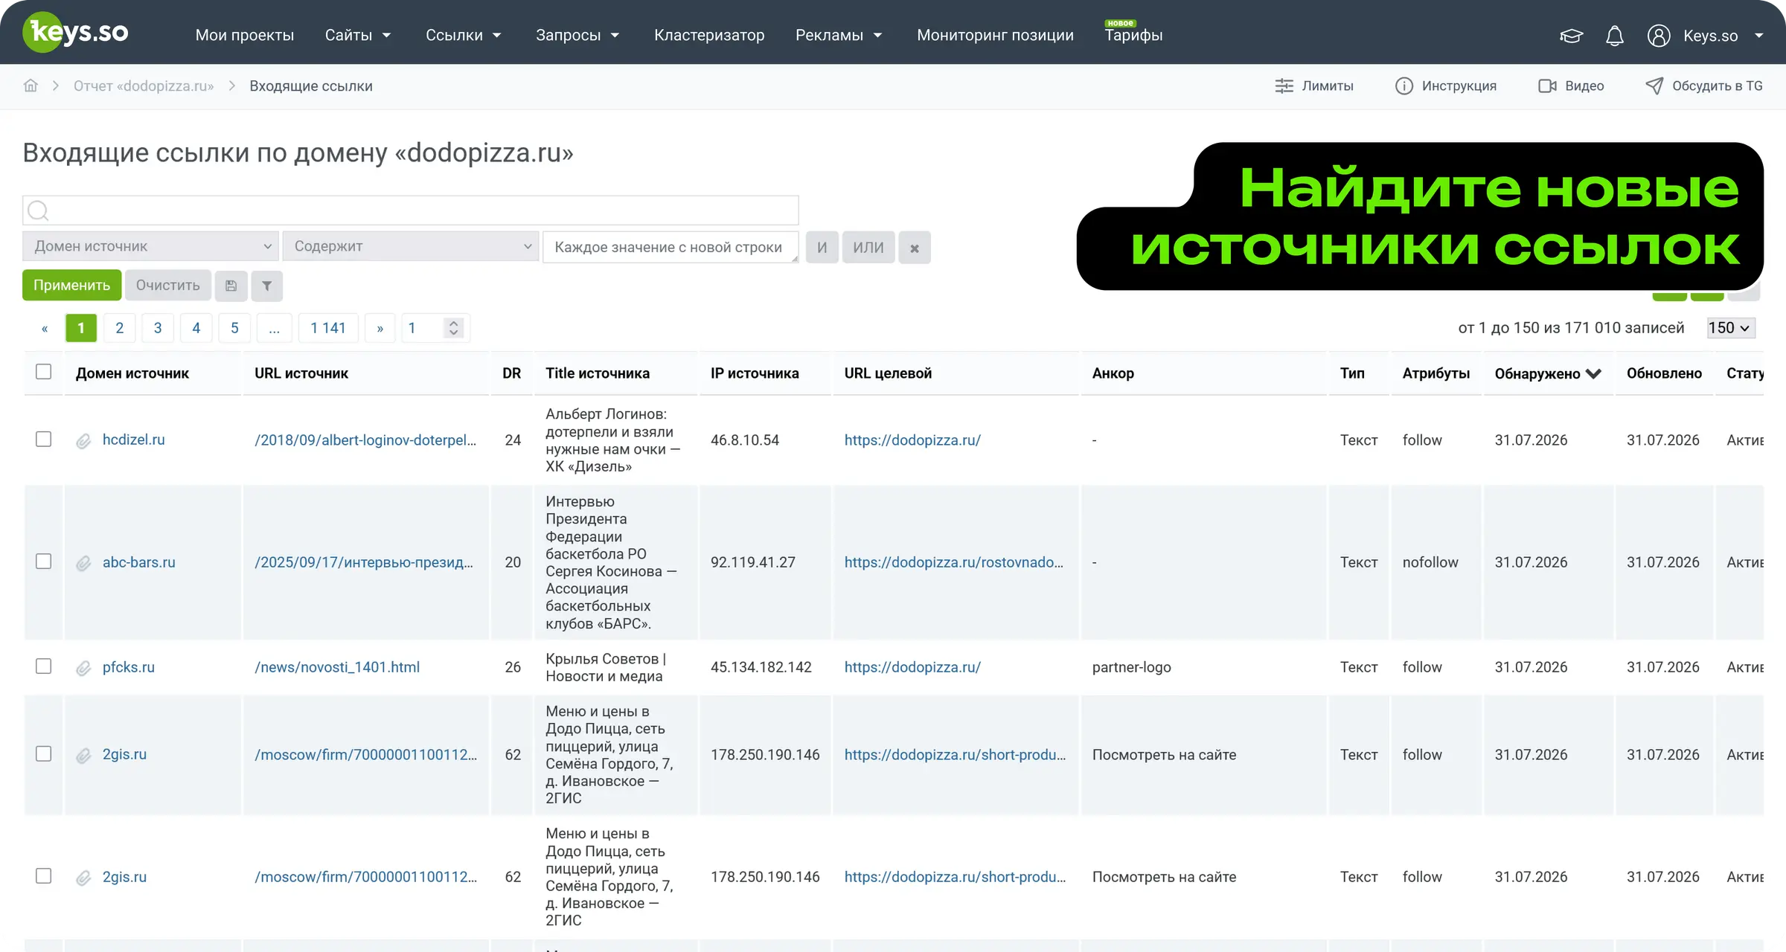Click the green Применить button
The height and width of the screenshot is (952, 1786).
pyautogui.click(x=71, y=286)
